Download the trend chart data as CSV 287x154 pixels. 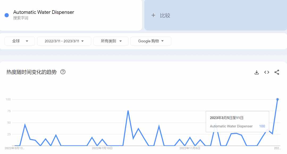(x=257, y=72)
